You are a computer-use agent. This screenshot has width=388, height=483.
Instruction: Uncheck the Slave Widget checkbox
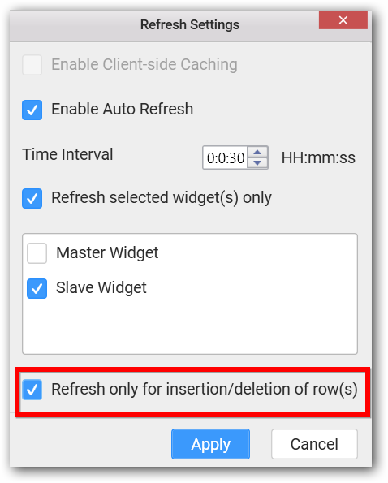click(x=37, y=289)
